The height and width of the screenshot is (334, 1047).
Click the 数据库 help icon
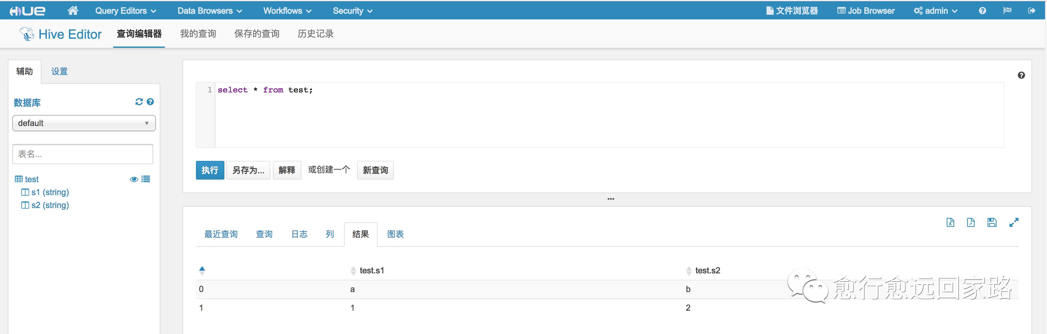coord(150,102)
